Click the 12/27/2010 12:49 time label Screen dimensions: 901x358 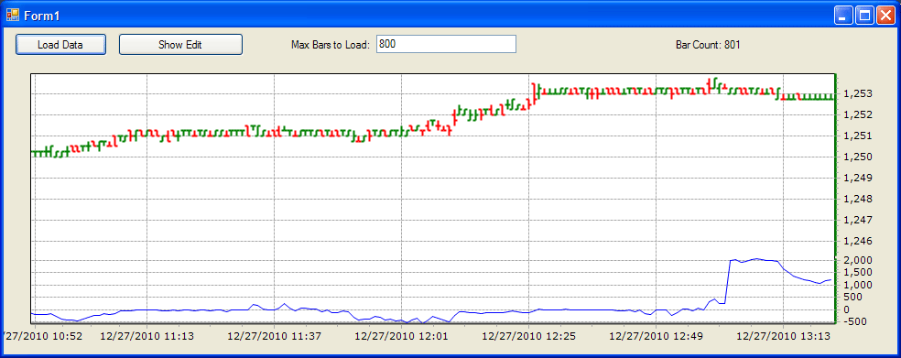click(x=656, y=336)
